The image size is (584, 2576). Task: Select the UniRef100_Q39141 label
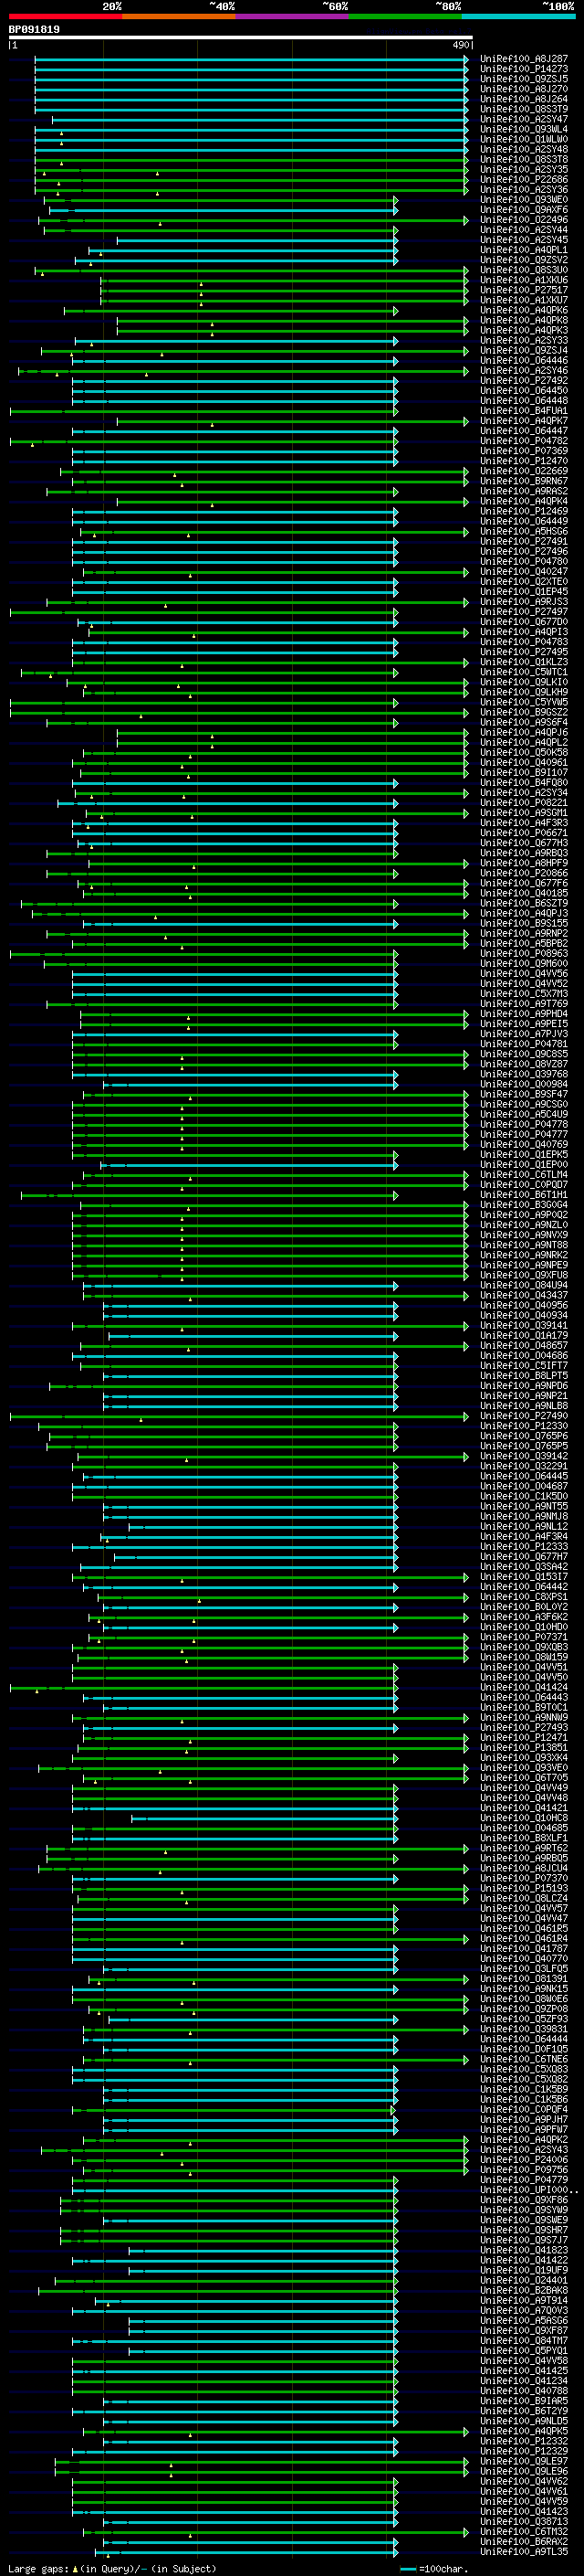pos(524,1326)
